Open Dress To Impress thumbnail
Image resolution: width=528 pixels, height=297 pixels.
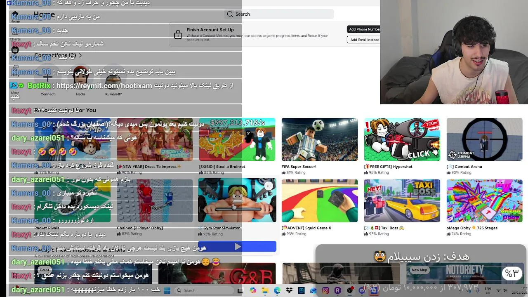pyautogui.click(x=155, y=139)
